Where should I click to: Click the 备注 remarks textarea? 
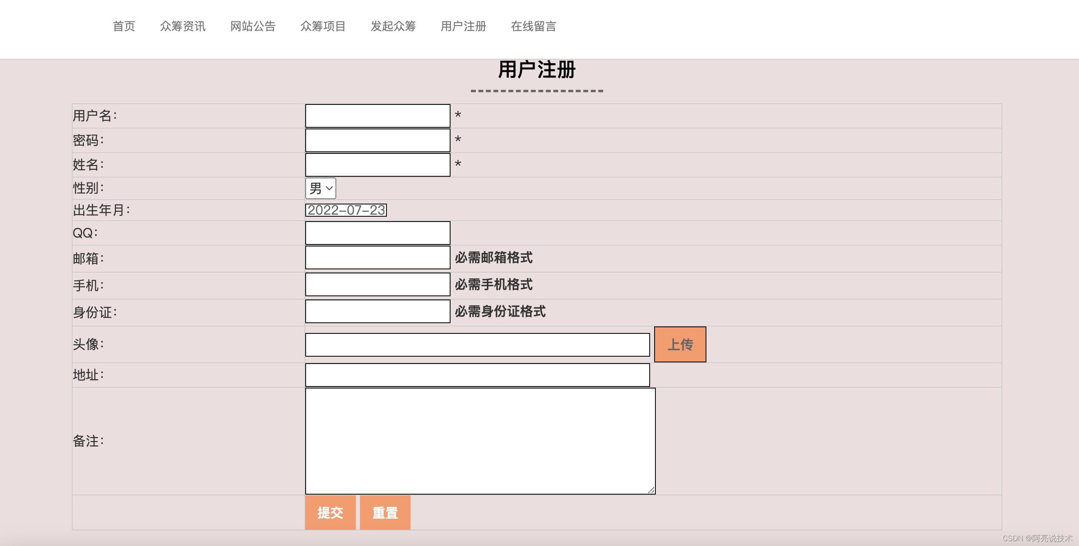tap(480, 441)
